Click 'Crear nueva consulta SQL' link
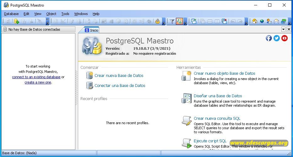This screenshot has width=293, height=157. [217, 118]
